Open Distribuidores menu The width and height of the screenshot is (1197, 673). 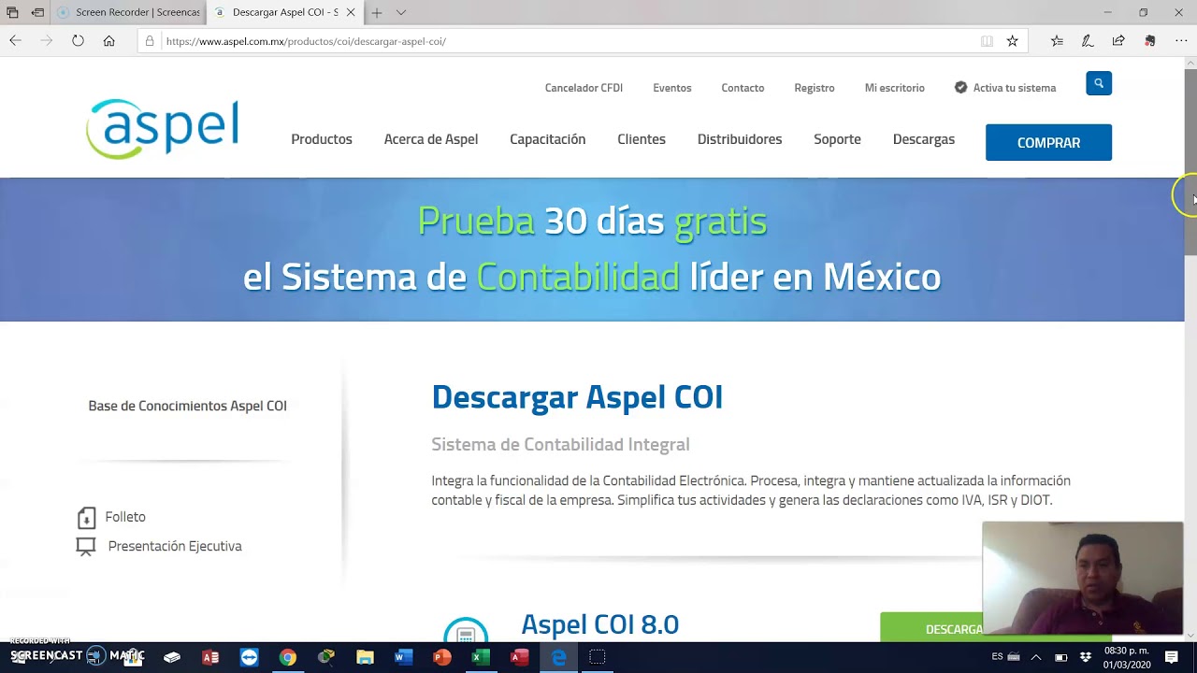tap(740, 139)
